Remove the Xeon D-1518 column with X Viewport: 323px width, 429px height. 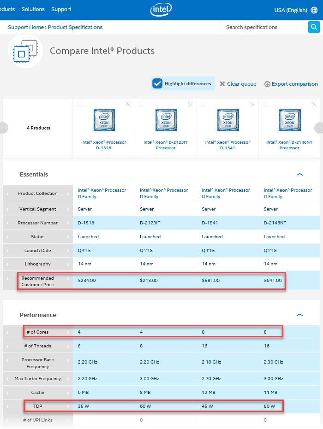(x=128, y=104)
